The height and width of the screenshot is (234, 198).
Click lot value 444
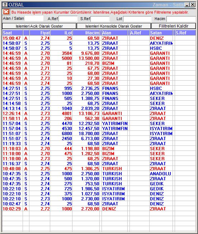click(68, 149)
